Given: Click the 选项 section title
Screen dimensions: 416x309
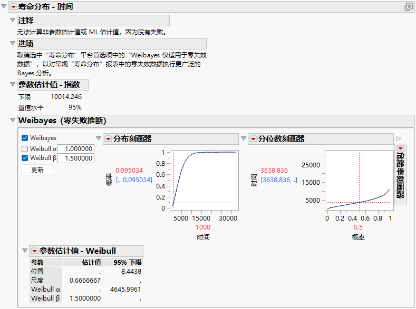Looking at the screenshot, I should (x=26, y=44).
